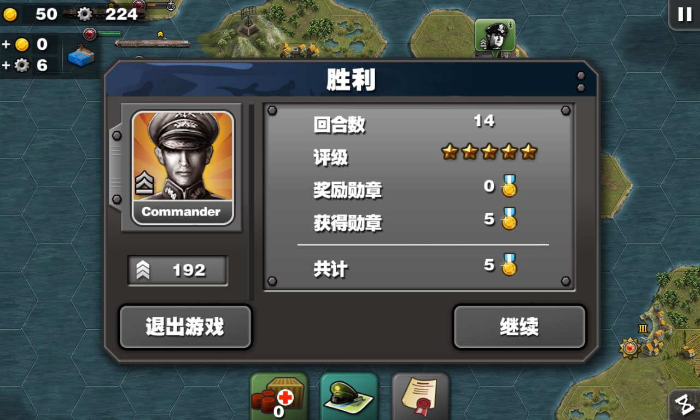Pause the game with the pause icon
The width and height of the screenshot is (700, 420).
point(685,14)
